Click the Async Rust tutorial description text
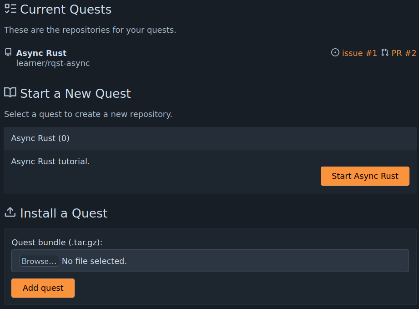Screen dimensions: 419x309 pos(50,161)
